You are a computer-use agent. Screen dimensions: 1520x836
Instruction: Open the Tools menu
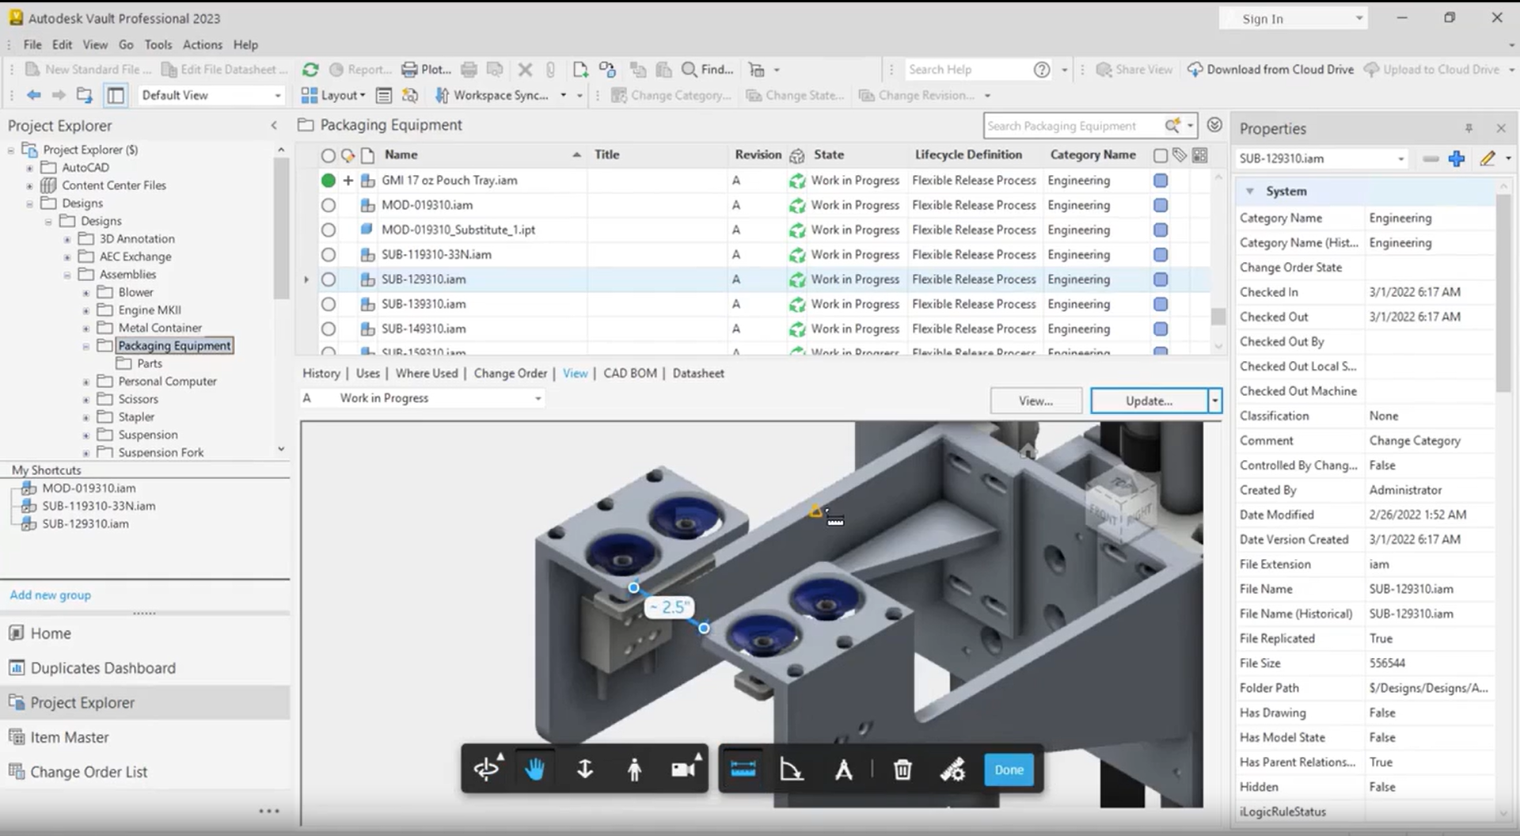(x=158, y=45)
